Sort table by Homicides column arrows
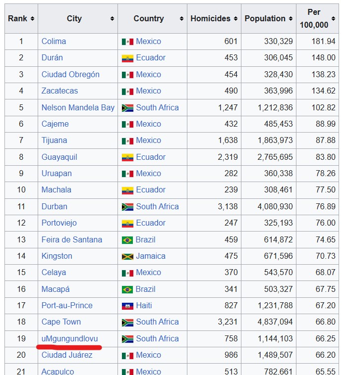348x375 pixels. coord(235,19)
